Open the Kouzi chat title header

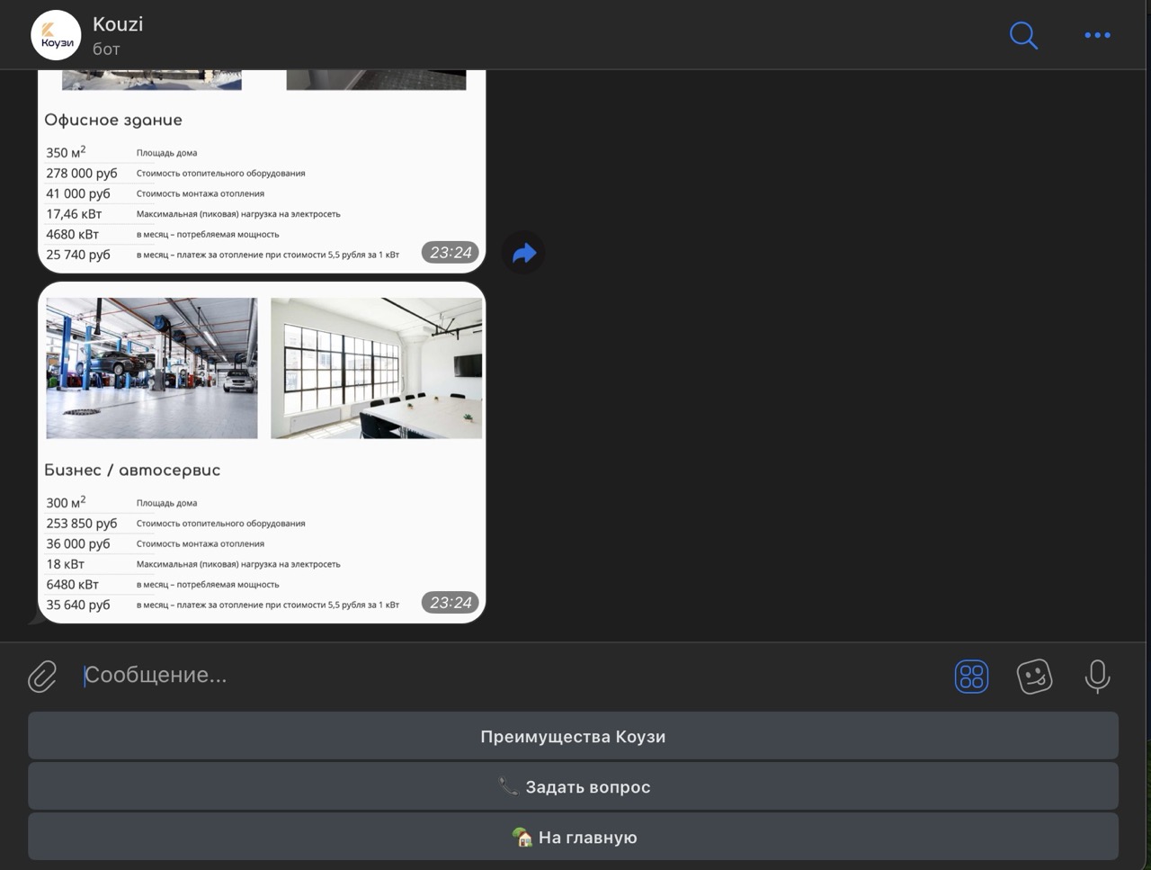[118, 24]
